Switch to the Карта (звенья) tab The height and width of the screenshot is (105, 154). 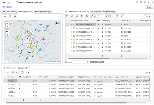click(9, 12)
